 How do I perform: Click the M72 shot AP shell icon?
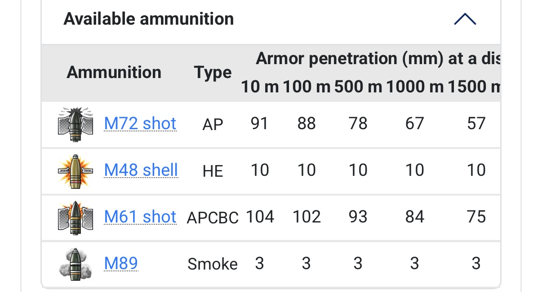[x=76, y=124]
